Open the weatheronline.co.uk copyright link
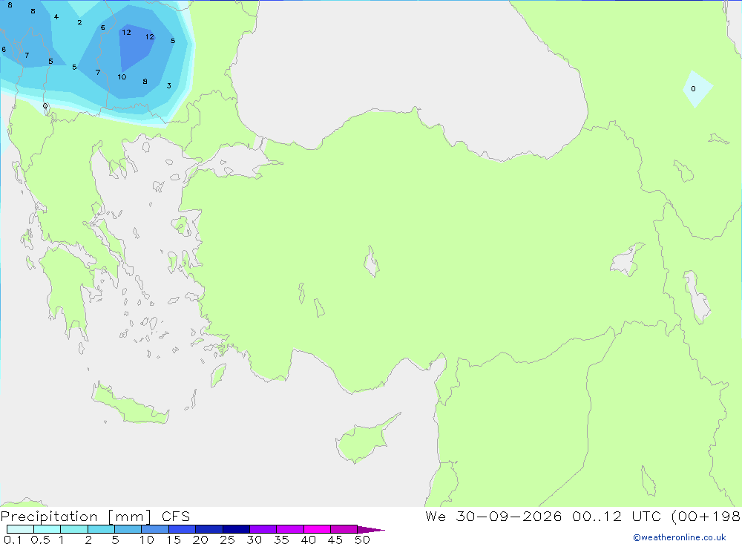Viewport: 742px width, 544px height. point(680,537)
